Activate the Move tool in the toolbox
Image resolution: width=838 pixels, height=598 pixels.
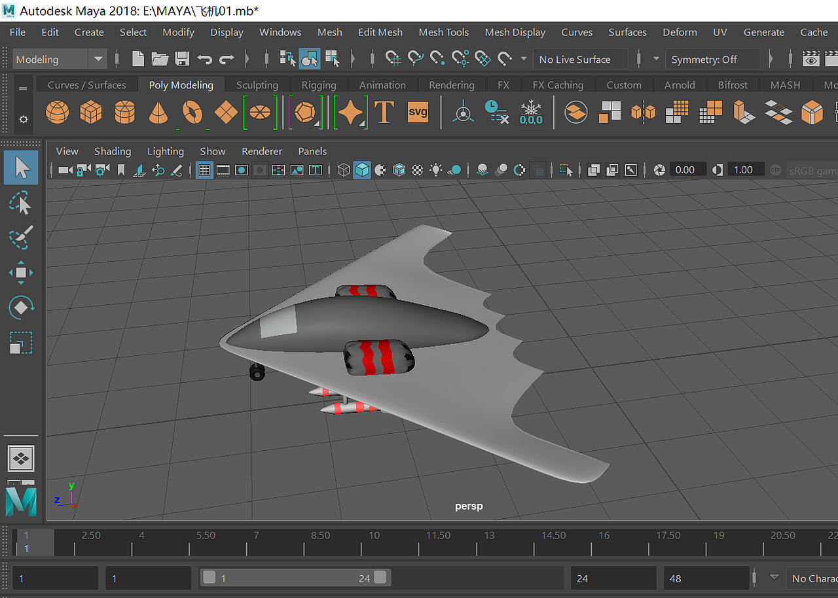(x=21, y=272)
